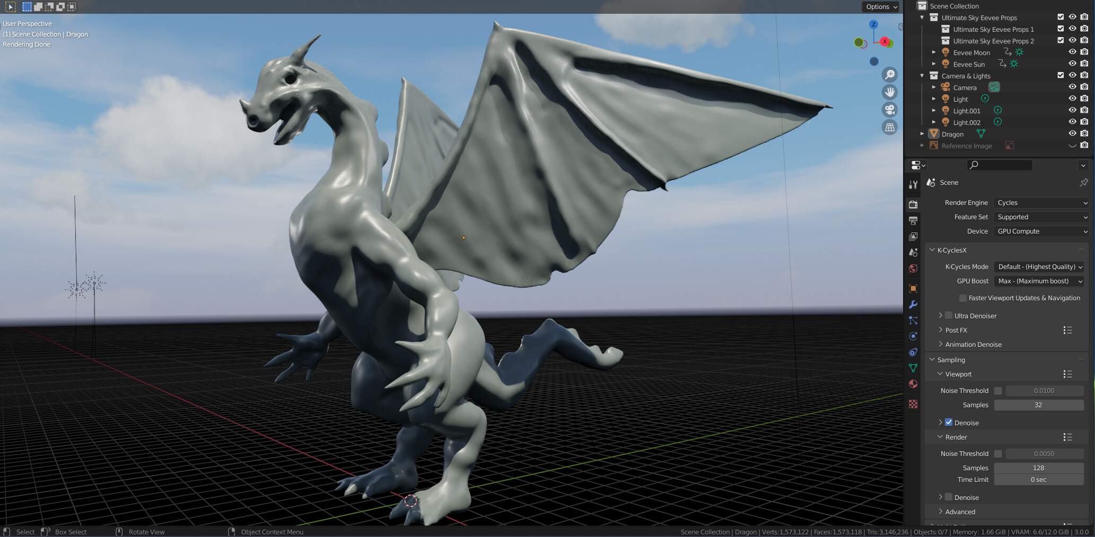The image size is (1095, 537).
Task: Hide the Dragon object in the outliner
Action: pyautogui.click(x=1072, y=133)
